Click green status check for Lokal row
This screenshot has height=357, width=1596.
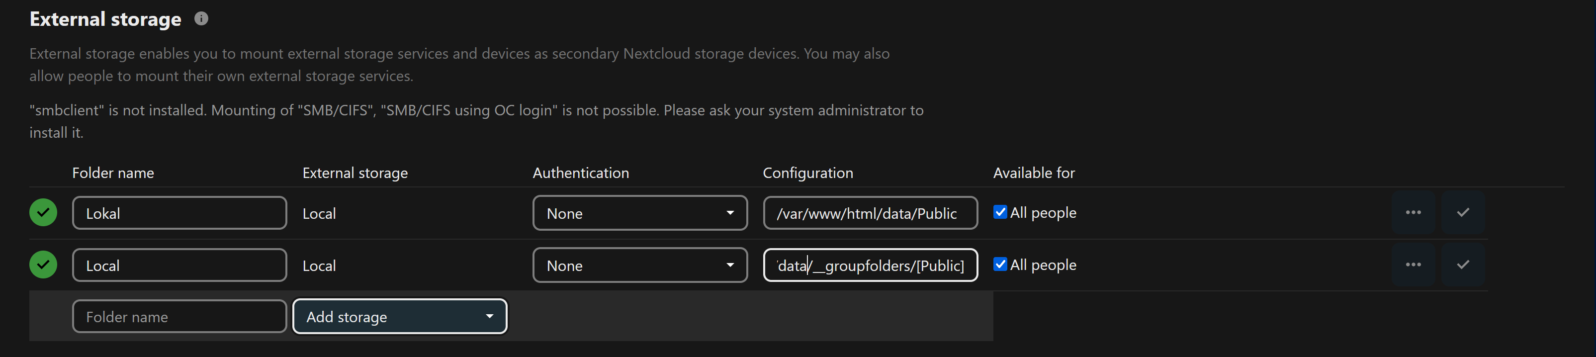point(43,213)
